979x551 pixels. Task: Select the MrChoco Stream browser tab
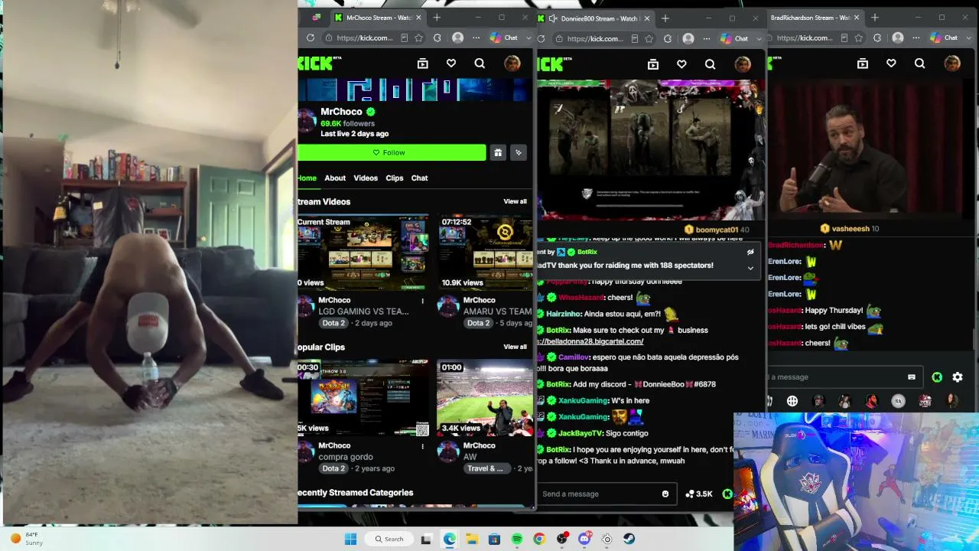tap(378, 18)
